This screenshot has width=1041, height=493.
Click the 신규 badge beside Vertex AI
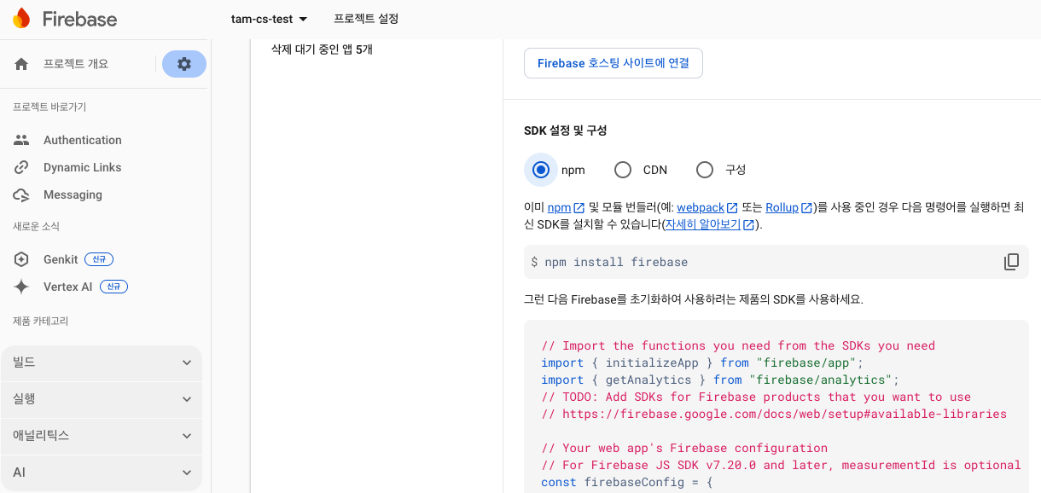113,287
